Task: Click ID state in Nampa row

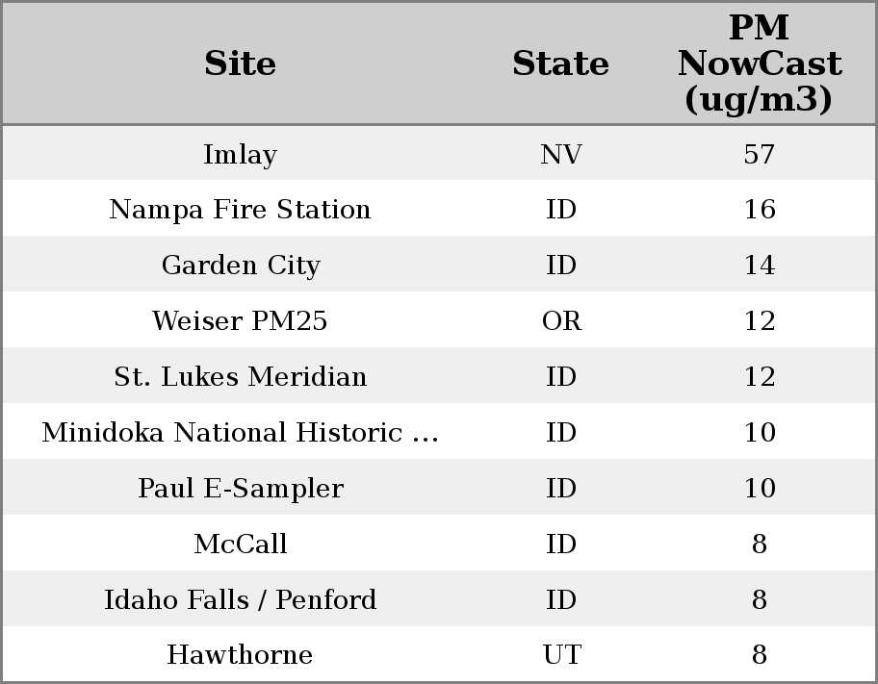Action: [x=560, y=210]
